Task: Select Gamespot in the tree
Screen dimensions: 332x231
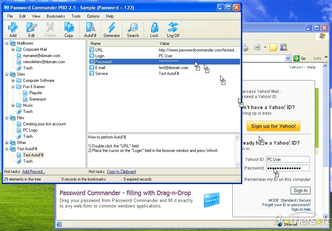Action: coord(38,99)
